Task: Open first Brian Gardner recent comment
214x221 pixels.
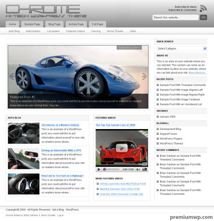Action: coord(180,158)
